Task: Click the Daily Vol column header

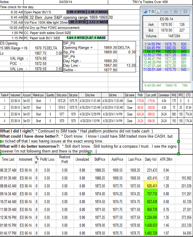Action: click(x=150, y=159)
